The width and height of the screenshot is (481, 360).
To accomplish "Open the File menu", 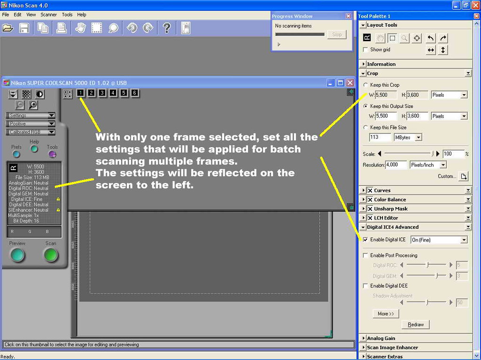I will pos(6,15).
